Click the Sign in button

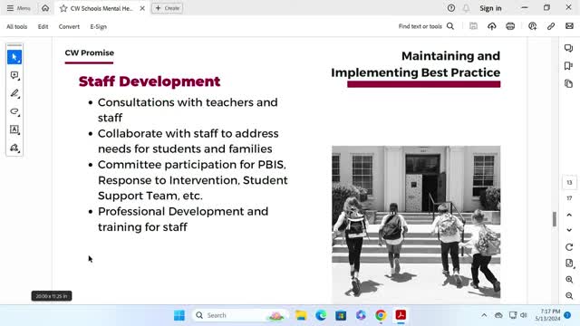pos(490,8)
